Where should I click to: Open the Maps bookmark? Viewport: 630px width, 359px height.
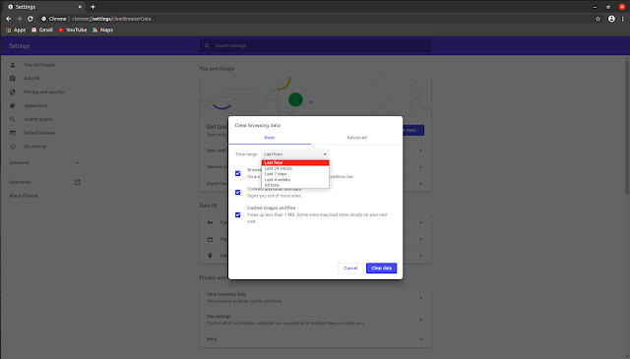tap(102, 30)
